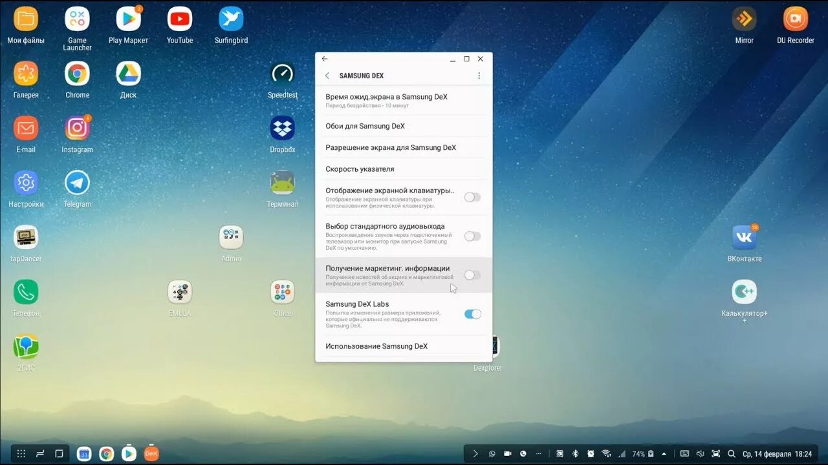This screenshot has width=828, height=465.
Task: Open the EMULA folder icon
Action: [180, 293]
